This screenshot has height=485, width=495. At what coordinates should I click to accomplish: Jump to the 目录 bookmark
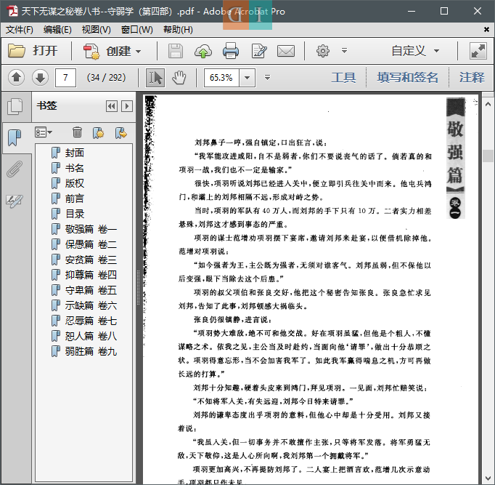(x=75, y=214)
